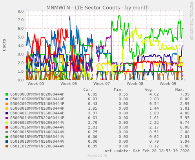Click the yellow swatch for 05003010MNMWTN20060444P
Screen dimensions: 195x160
[x=7, y=109]
